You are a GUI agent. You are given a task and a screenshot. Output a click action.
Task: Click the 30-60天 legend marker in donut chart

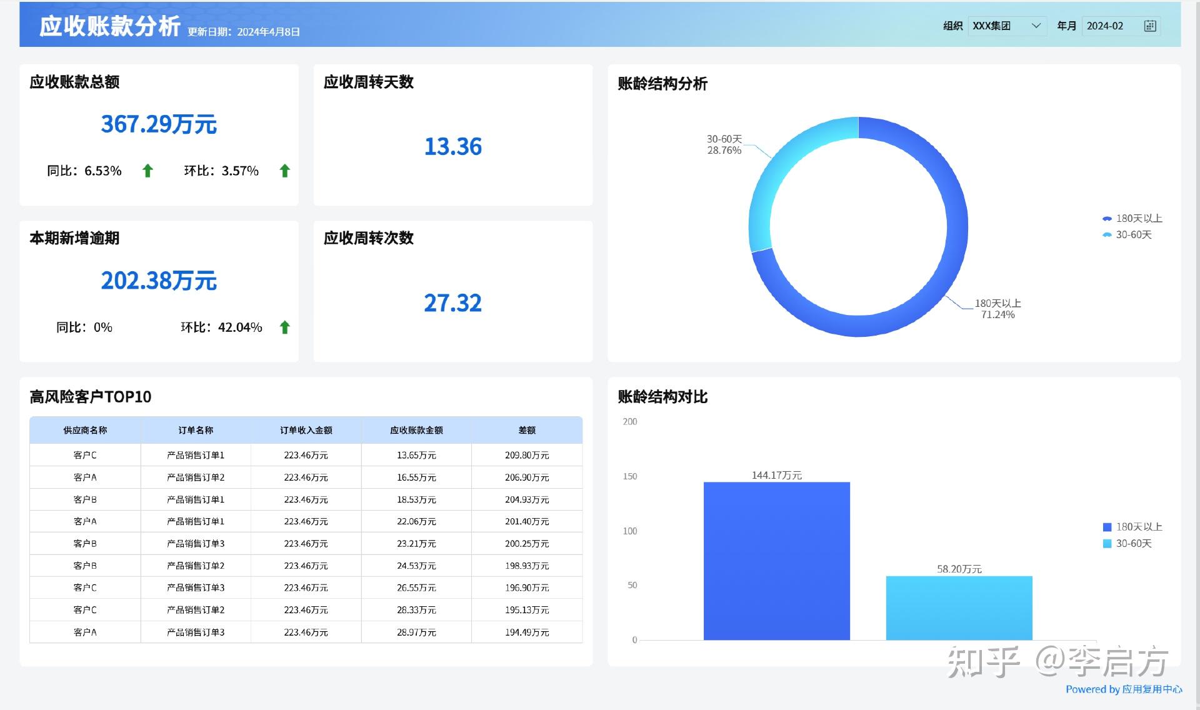(1106, 235)
